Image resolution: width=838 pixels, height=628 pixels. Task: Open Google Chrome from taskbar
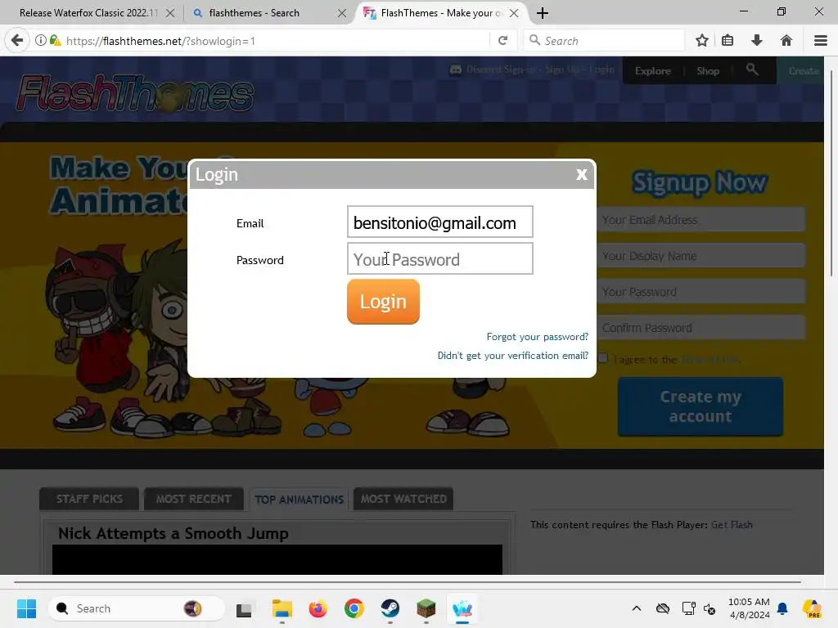[x=354, y=608]
